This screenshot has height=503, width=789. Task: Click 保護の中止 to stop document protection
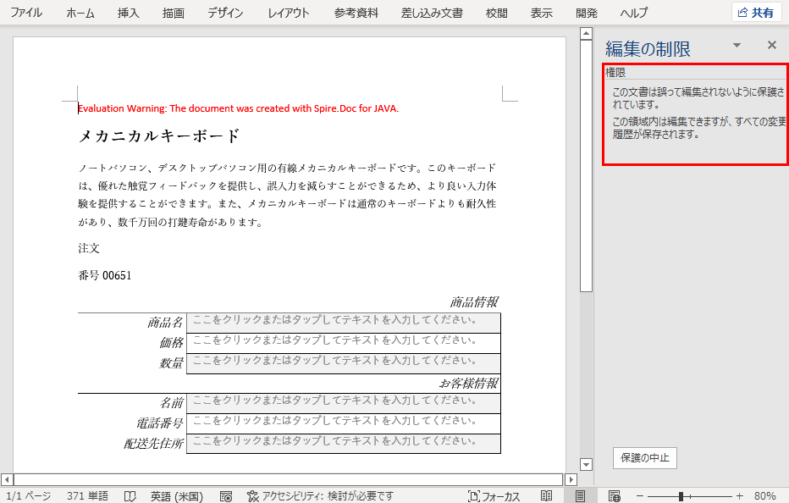point(645,457)
